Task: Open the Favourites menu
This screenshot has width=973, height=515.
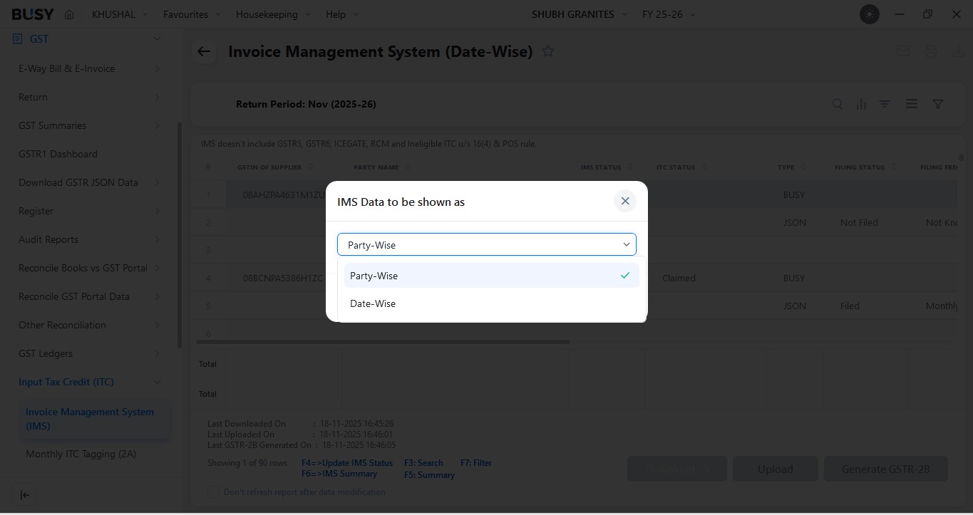Action: pyautogui.click(x=192, y=14)
